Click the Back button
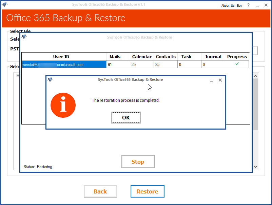The width and height of the screenshot is (272, 205). click(100, 191)
